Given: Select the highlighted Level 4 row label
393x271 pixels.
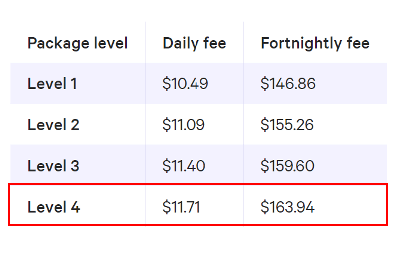Looking at the screenshot, I should coord(54,207).
